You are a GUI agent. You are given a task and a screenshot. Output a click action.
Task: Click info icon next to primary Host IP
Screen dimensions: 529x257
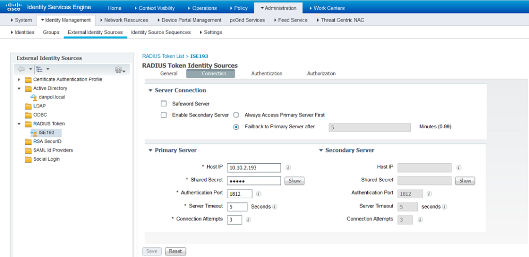click(288, 167)
